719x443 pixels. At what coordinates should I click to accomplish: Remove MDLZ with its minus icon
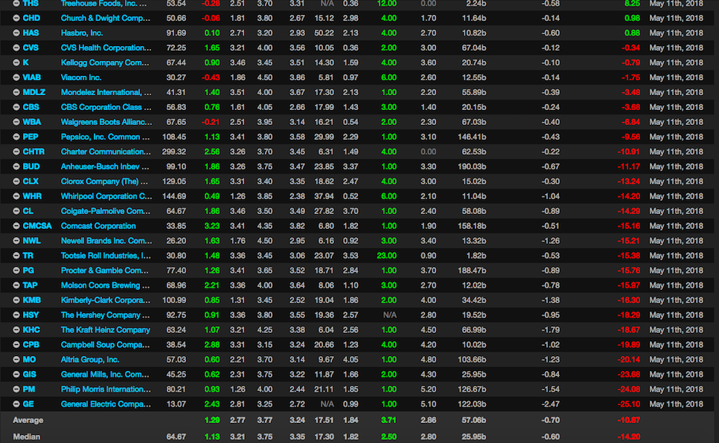coord(16,92)
